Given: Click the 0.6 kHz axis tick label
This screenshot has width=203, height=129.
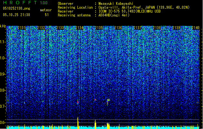Looking at the screenshot, I should coord(3,123).
